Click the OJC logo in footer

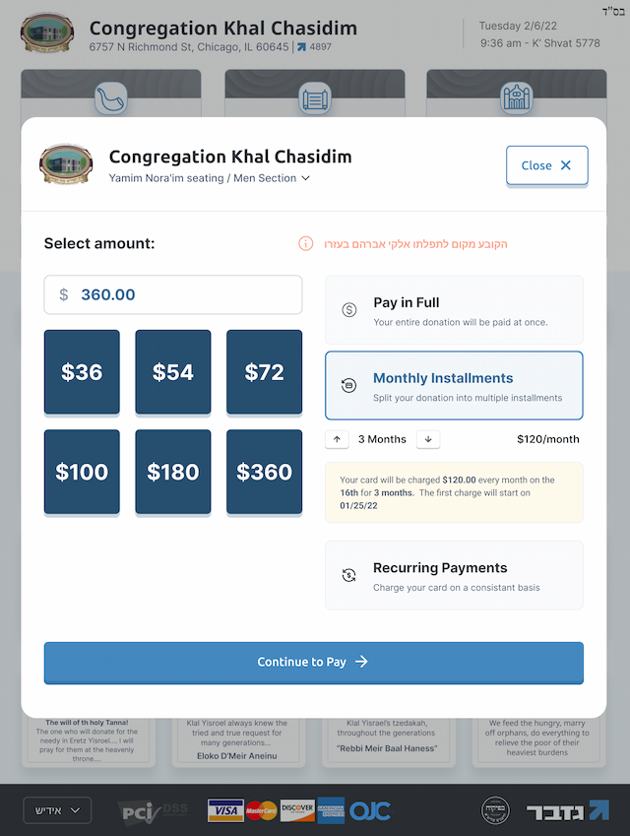(370, 811)
